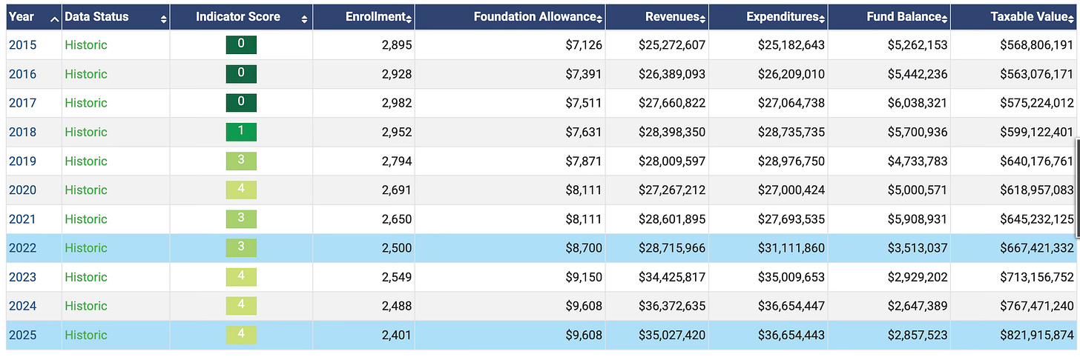Select the 2018 indicator score badge 1
Screen dimensions: 1080x357
pos(241,132)
